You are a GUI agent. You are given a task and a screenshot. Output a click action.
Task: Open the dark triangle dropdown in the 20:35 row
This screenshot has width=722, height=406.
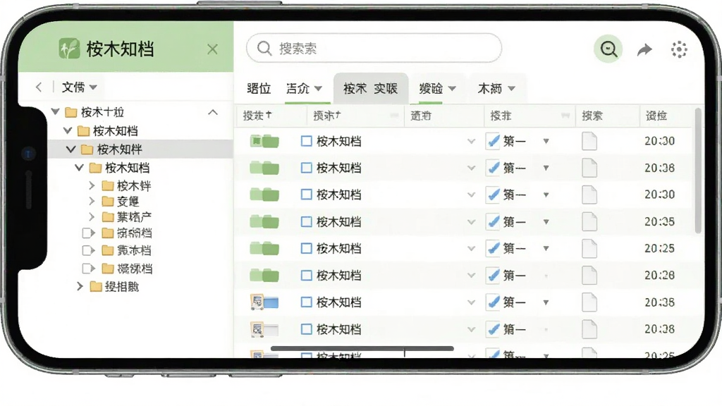(546, 222)
